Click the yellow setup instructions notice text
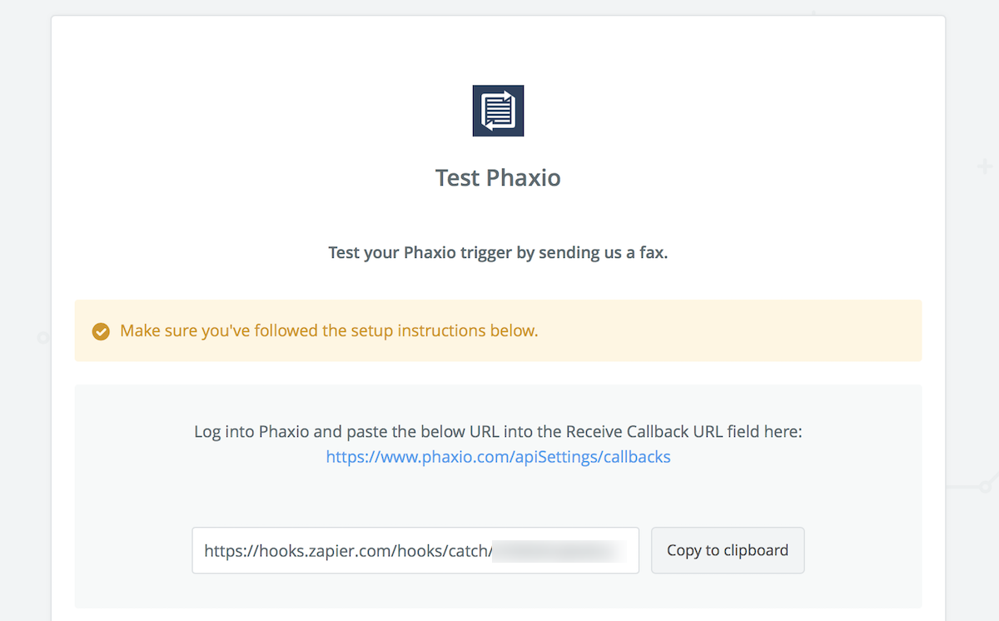This screenshot has height=621, width=999. (x=329, y=330)
